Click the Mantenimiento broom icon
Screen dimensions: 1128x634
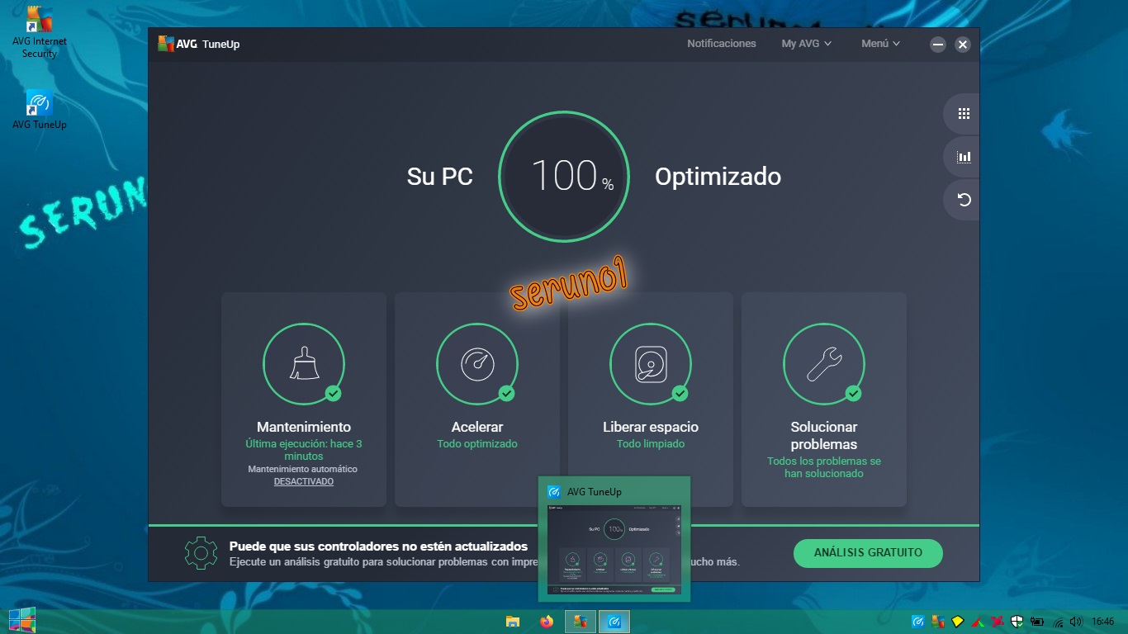click(x=304, y=364)
